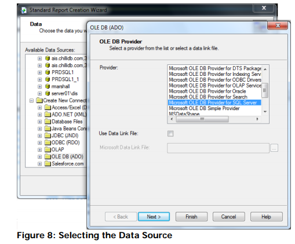Close the OLE DB (ADO) dialog

[278, 26]
